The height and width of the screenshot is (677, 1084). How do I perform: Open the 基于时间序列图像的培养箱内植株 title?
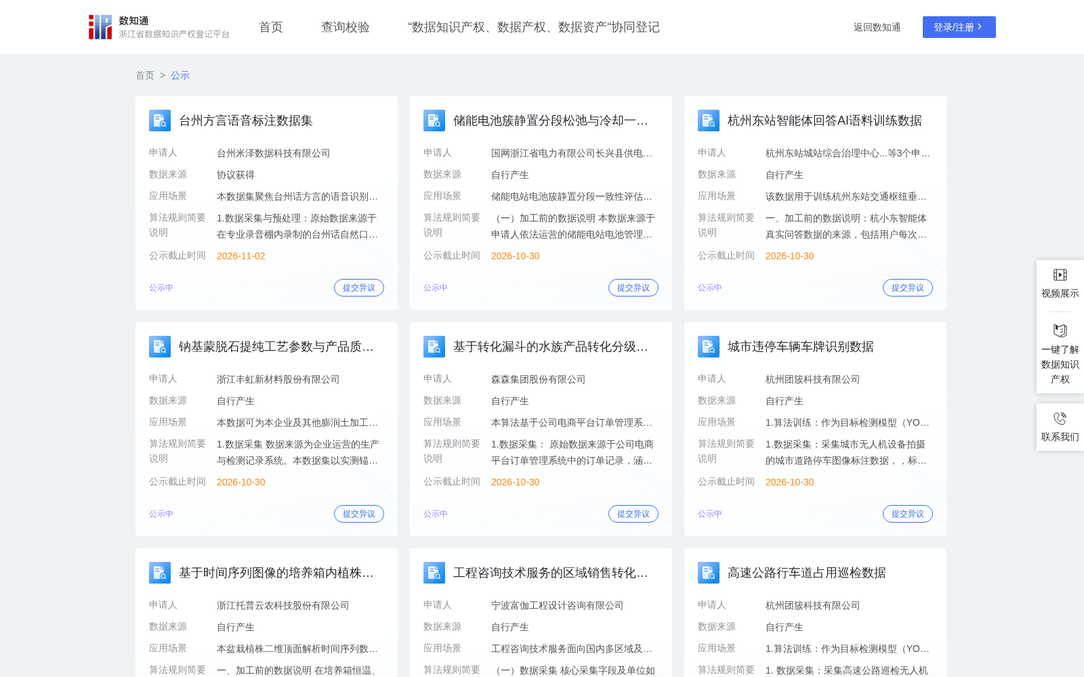pos(276,573)
